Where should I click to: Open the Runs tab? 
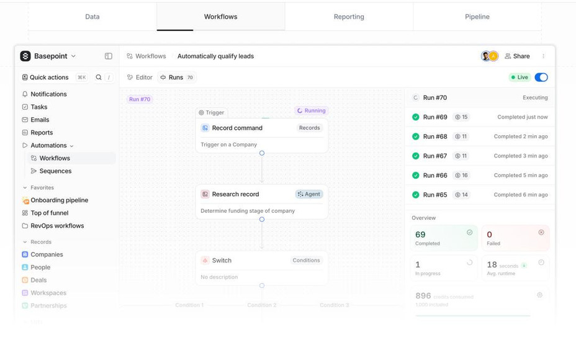click(177, 77)
